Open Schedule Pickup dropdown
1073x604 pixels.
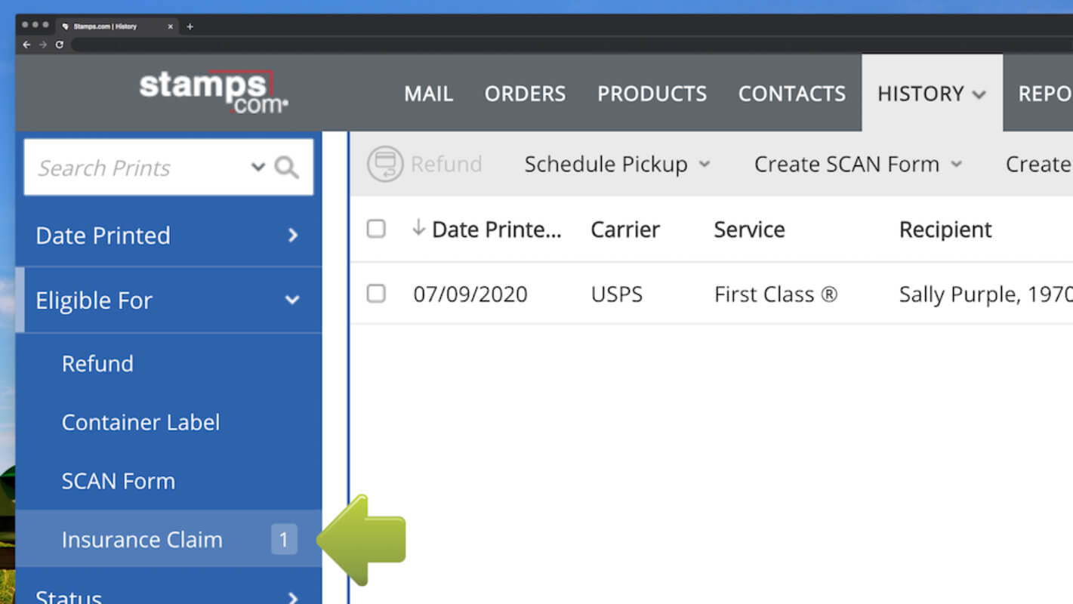point(617,164)
